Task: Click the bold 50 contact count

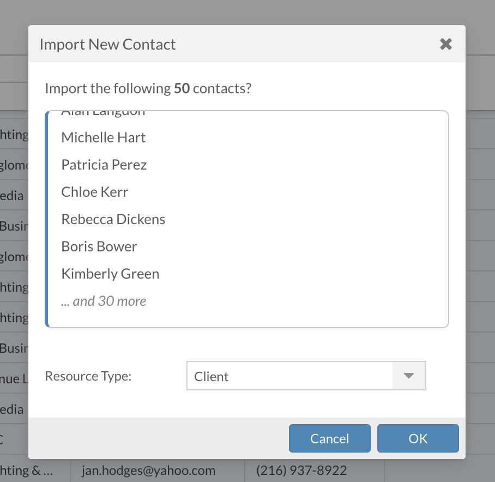Action: (182, 88)
